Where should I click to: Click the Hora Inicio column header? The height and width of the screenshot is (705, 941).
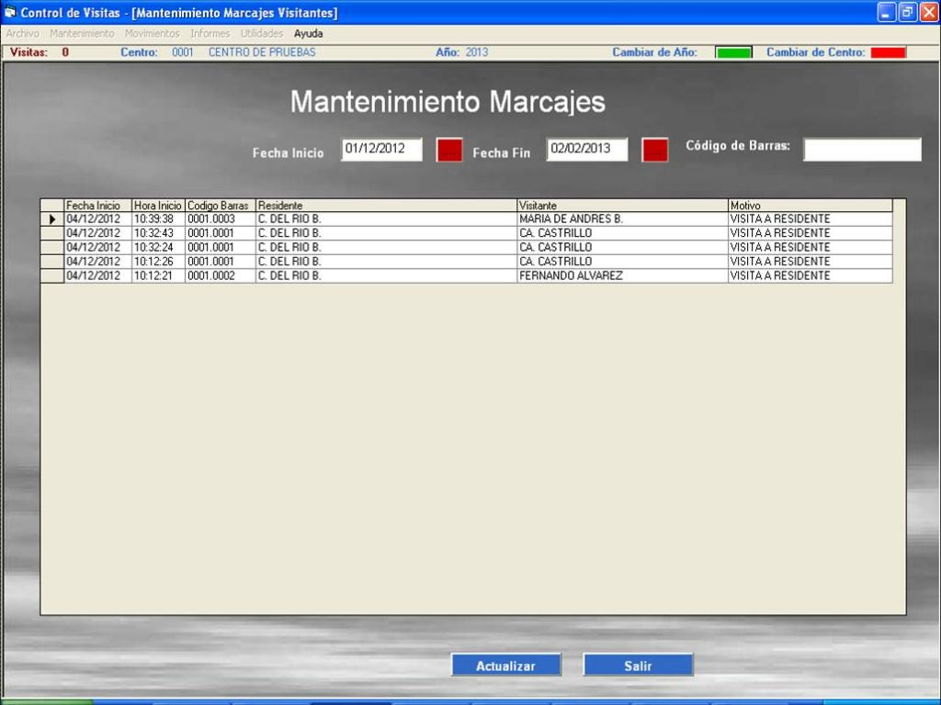[x=158, y=206]
